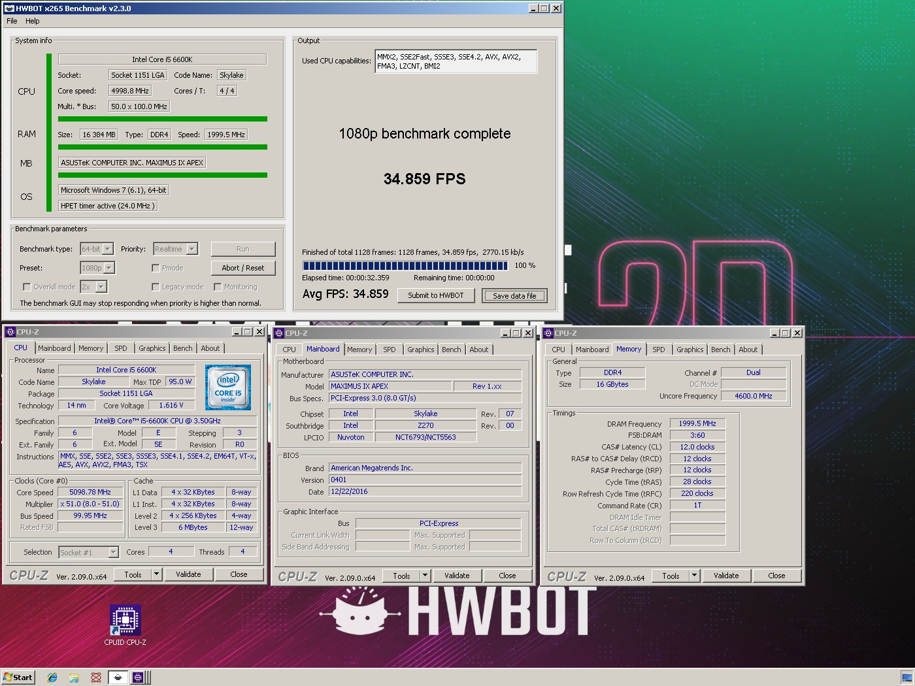Screen dimensions: 915x686
Task: Click the Level 3 6 MBytes cache value
Action: [193, 528]
